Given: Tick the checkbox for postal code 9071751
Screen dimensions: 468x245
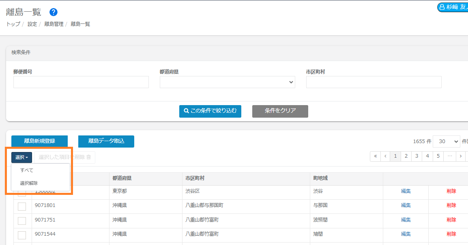Looking at the screenshot, I should pyautogui.click(x=22, y=221).
